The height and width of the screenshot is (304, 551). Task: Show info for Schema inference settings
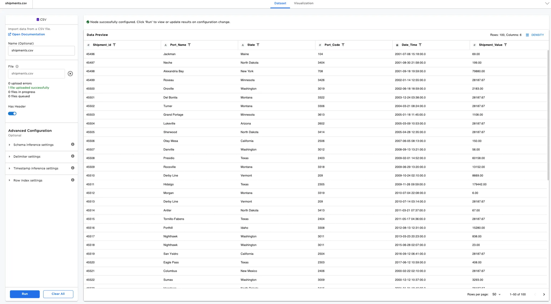[73, 144]
